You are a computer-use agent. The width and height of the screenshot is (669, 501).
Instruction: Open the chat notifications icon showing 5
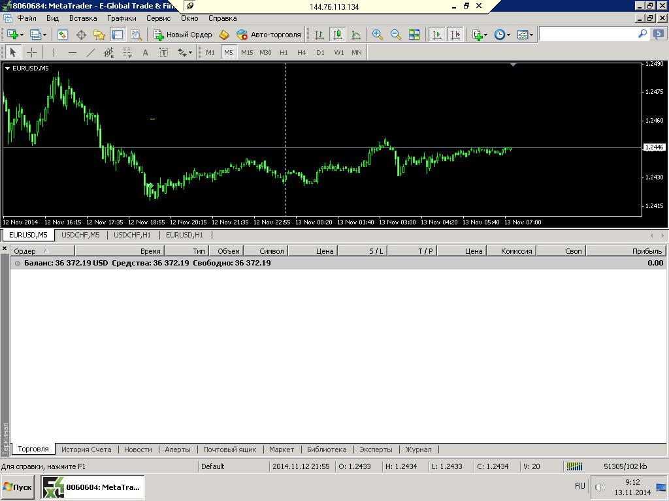pos(659,35)
